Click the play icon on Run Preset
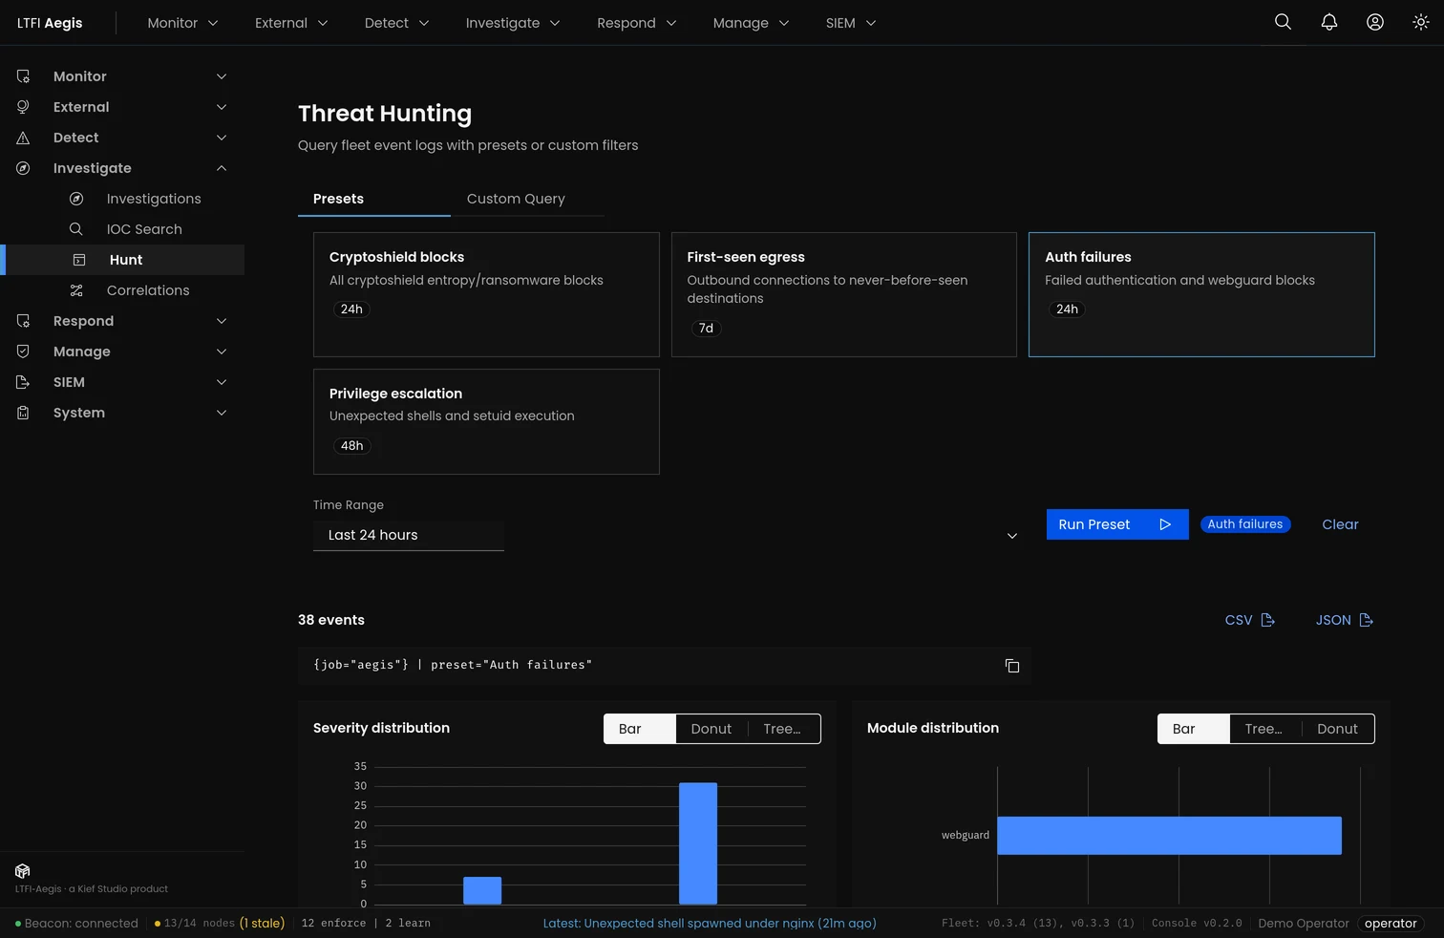Screen dimensions: 1444x938 coord(1165,524)
